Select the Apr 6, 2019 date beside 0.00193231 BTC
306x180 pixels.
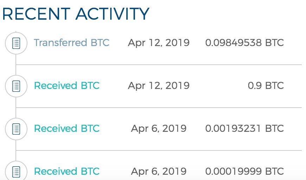click(x=159, y=129)
